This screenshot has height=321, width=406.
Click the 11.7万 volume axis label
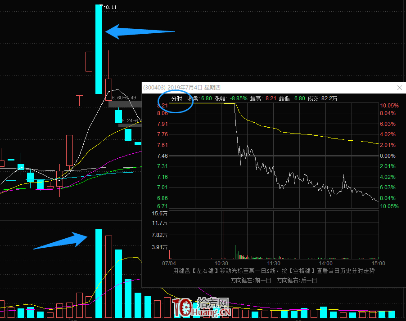click(x=160, y=223)
